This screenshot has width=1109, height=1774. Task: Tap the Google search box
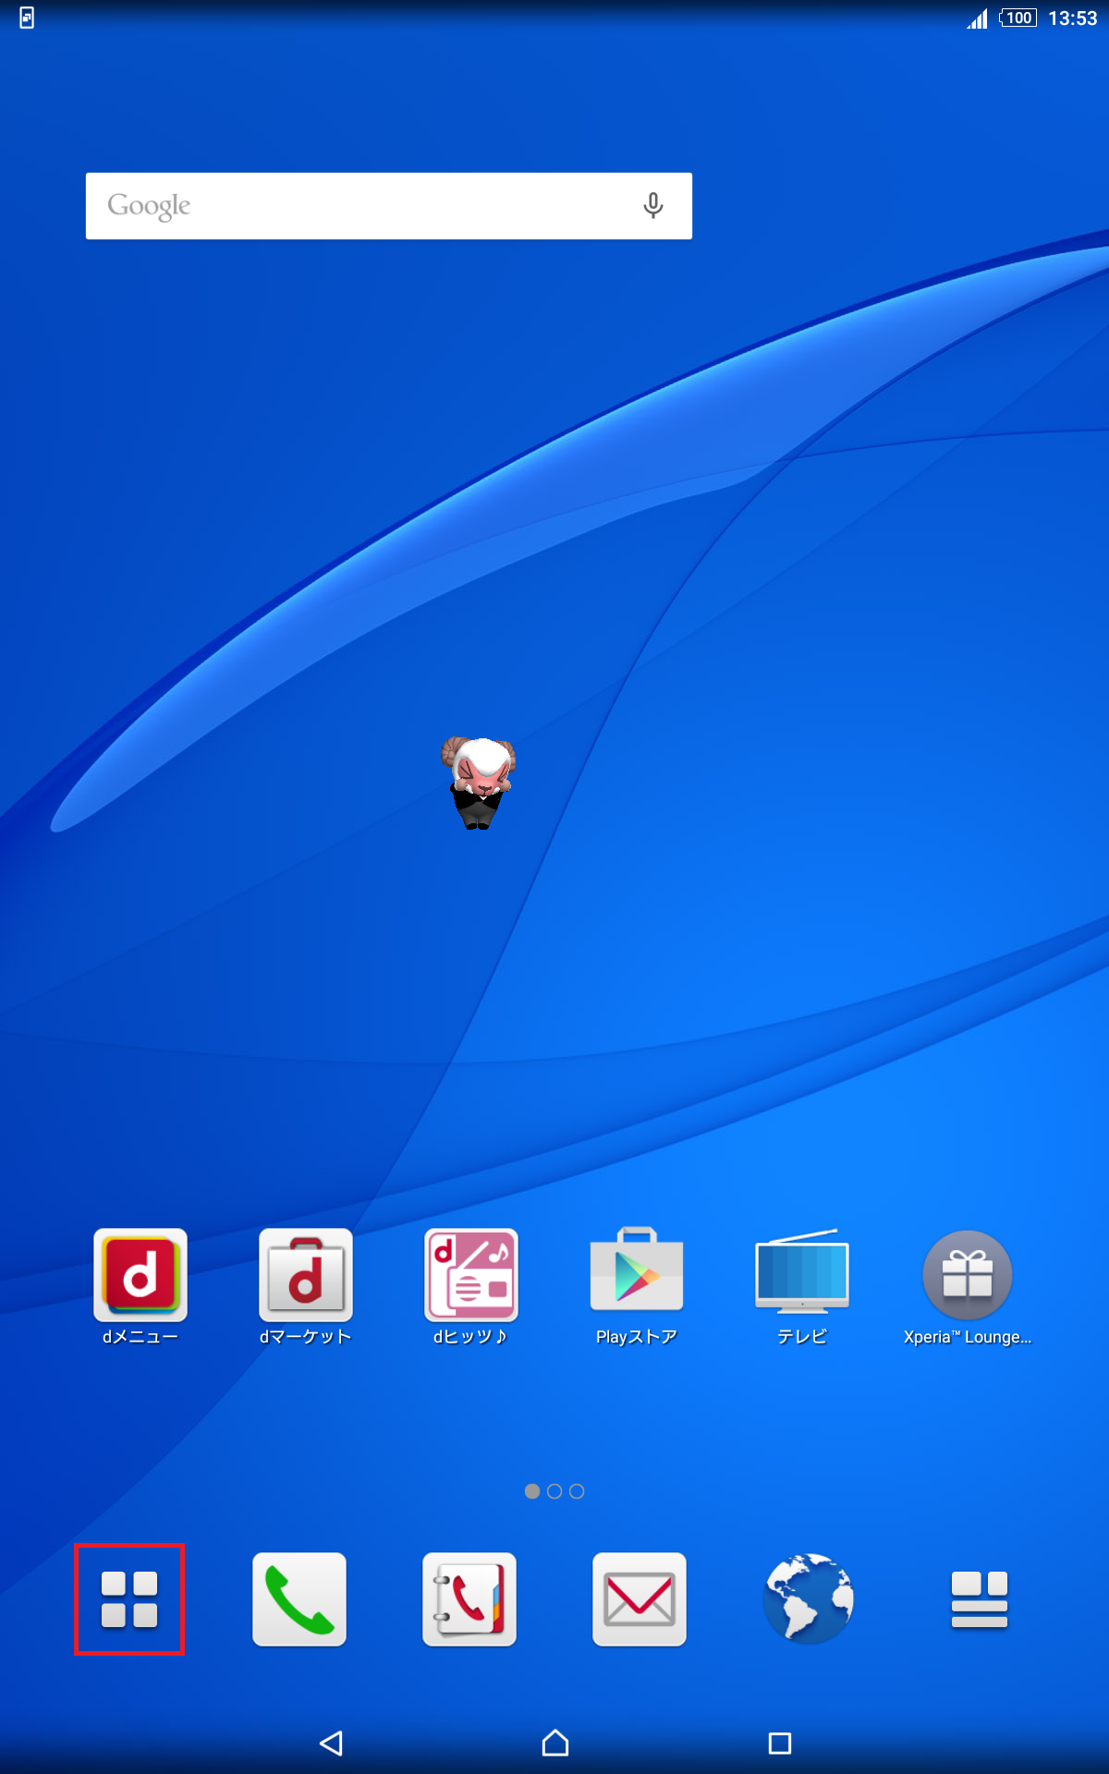click(x=389, y=206)
